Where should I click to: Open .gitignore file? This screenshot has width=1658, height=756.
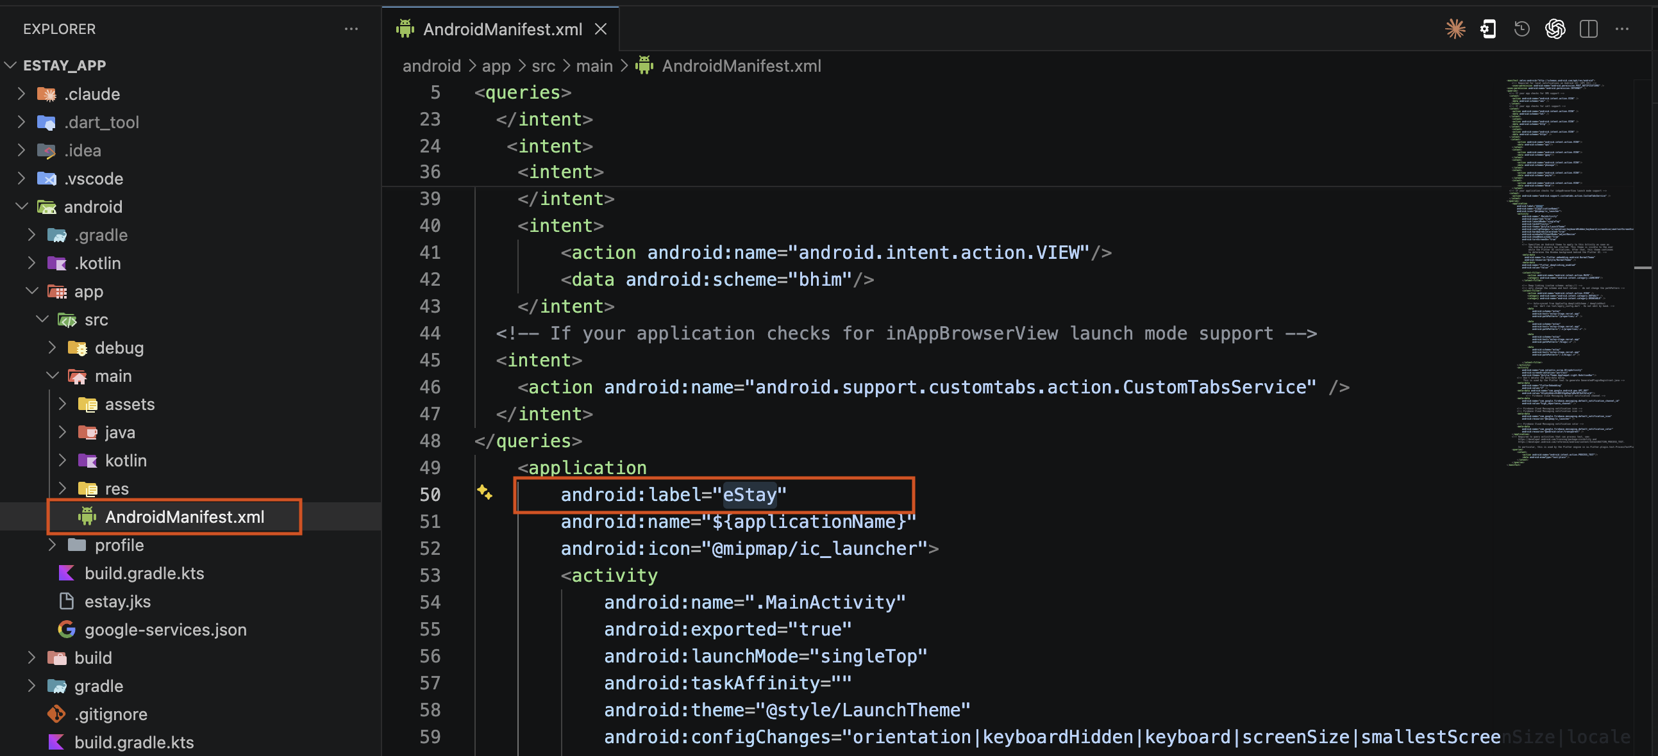click(111, 714)
